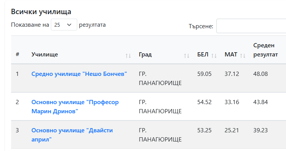Open Средно училище "Нешо Бончев" link
The image size is (286, 151).
coord(79,74)
